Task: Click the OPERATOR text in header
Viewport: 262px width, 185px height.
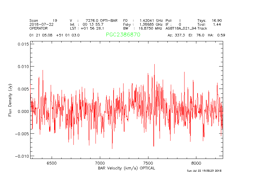Action: click(x=39, y=28)
